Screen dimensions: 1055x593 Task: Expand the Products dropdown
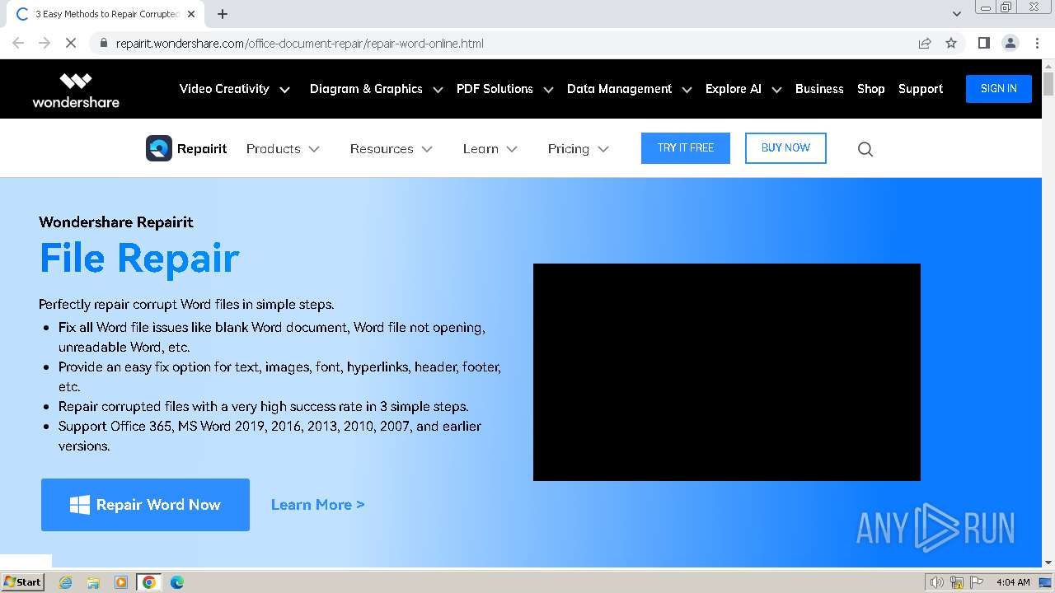point(283,149)
